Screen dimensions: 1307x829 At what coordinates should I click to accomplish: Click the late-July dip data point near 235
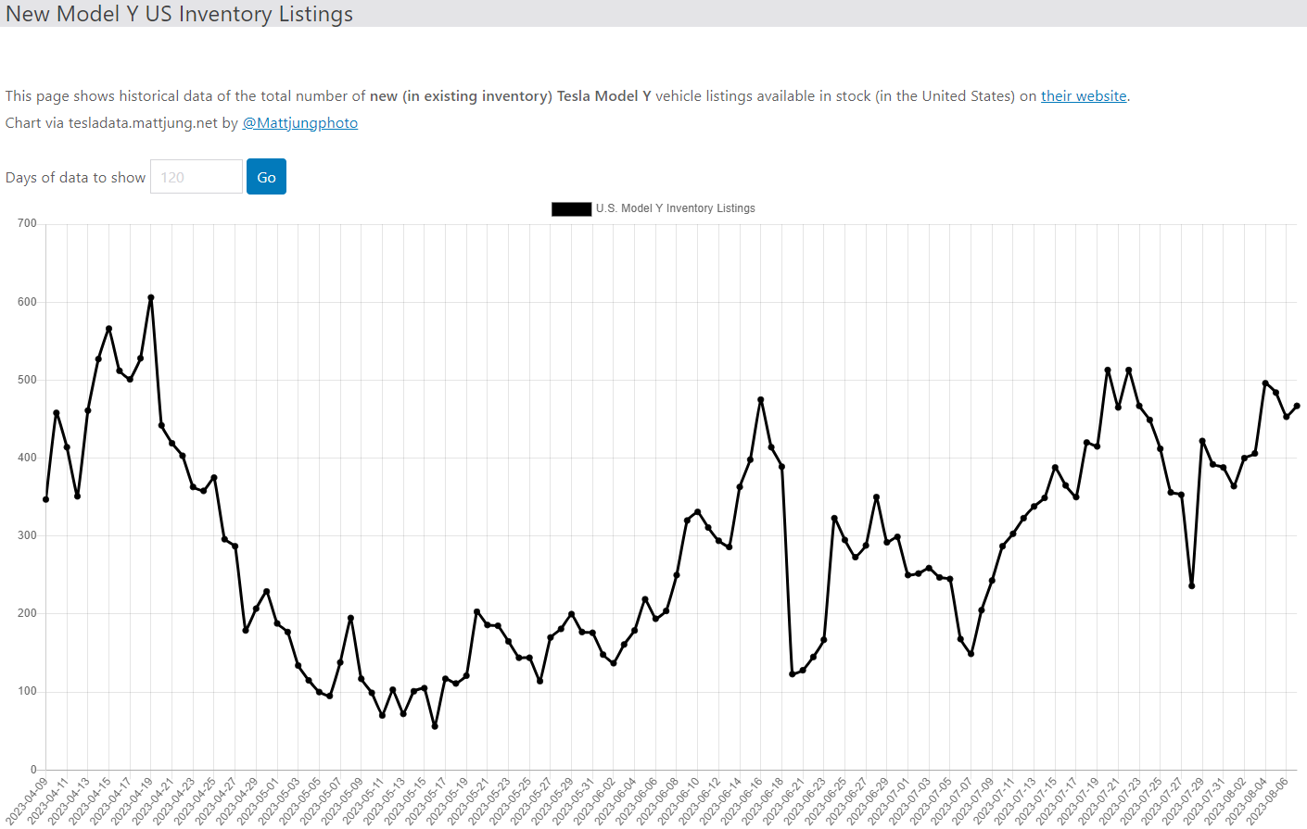pyautogui.click(x=1192, y=585)
